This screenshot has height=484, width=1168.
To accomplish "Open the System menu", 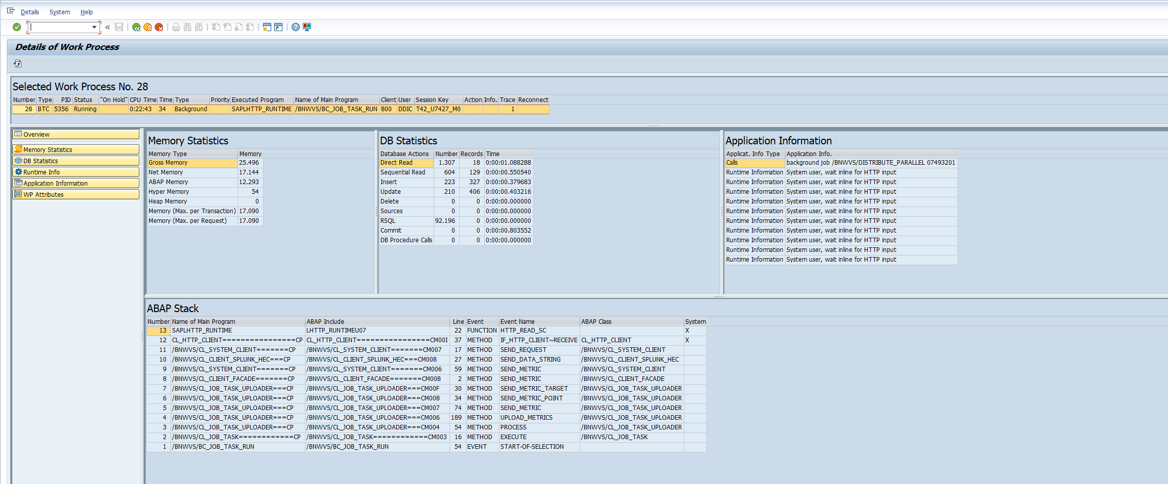I will 60,12.
